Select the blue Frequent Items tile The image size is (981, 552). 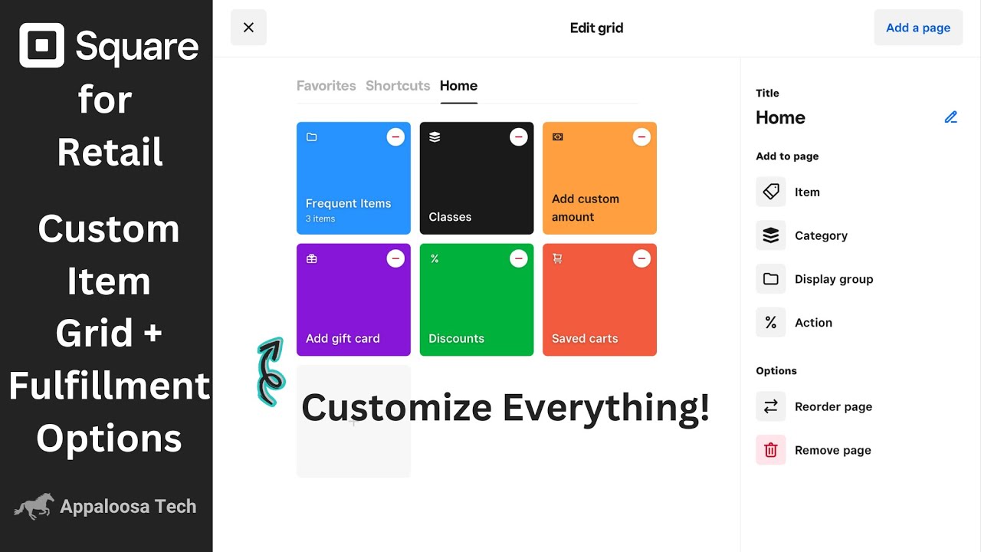tap(353, 178)
